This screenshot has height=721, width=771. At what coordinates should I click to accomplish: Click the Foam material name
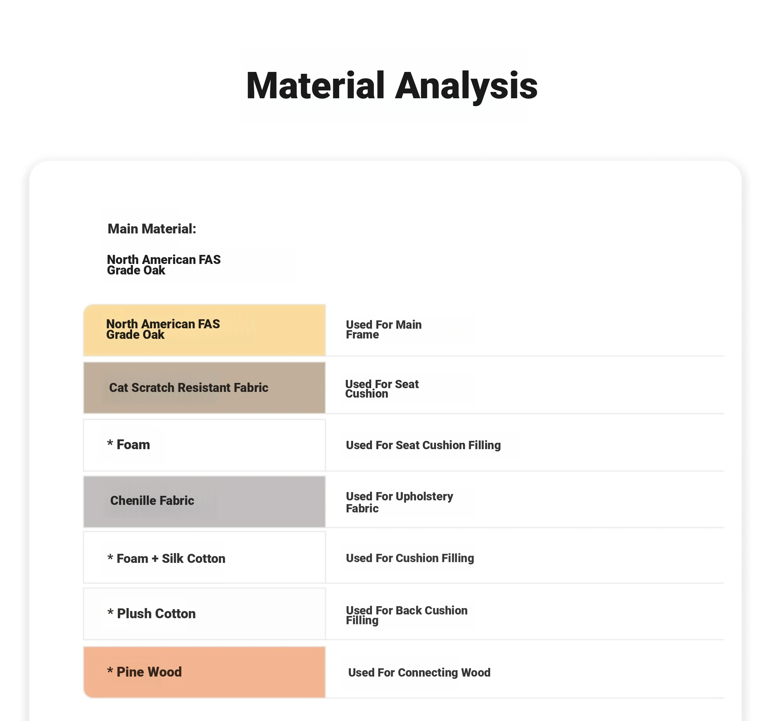tap(133, 445)
